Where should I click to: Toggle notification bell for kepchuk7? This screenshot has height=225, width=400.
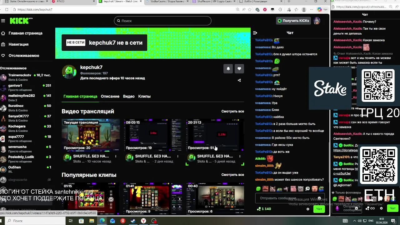coord(228,69)
